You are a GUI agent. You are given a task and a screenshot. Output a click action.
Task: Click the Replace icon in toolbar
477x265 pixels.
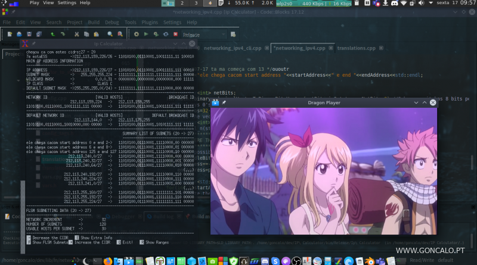pos(120,34)
